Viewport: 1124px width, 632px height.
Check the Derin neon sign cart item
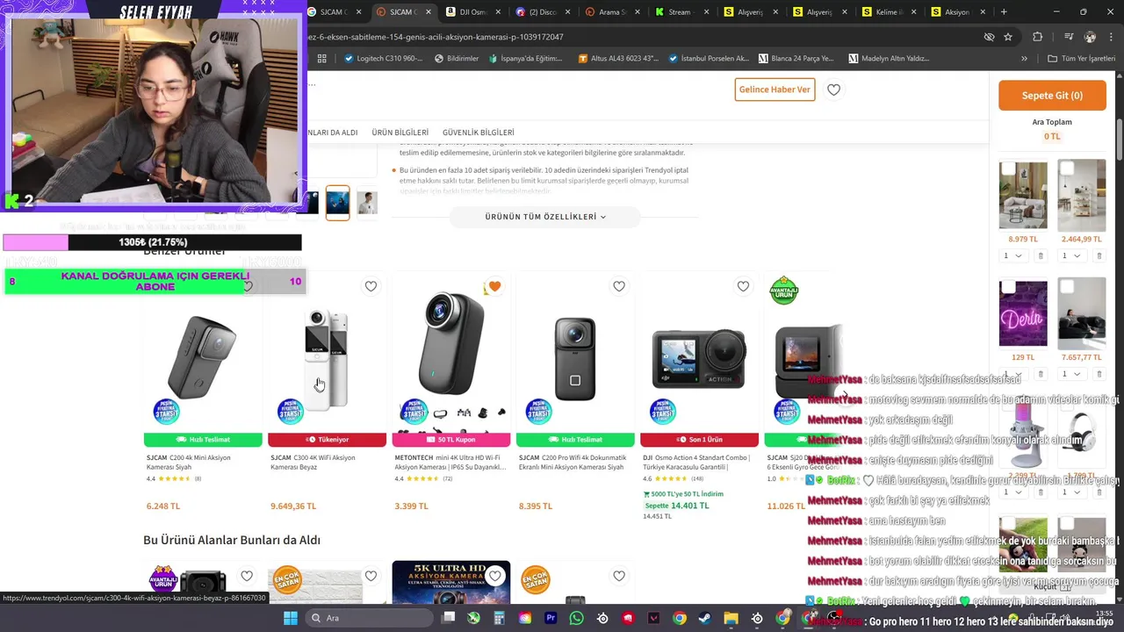tap(1008, 287)
